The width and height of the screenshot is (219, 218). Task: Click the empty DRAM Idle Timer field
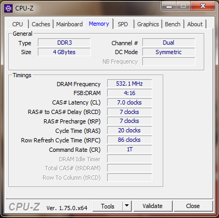(x=130, y=159)
